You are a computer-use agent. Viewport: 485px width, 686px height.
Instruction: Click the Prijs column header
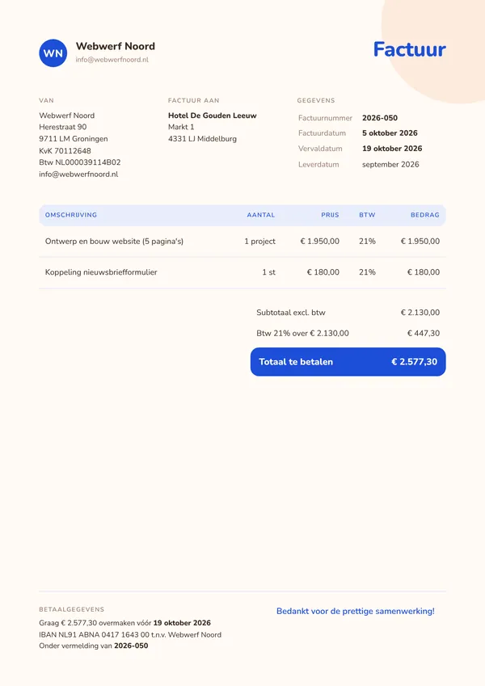pyautogui.click(x=330, y=215)
